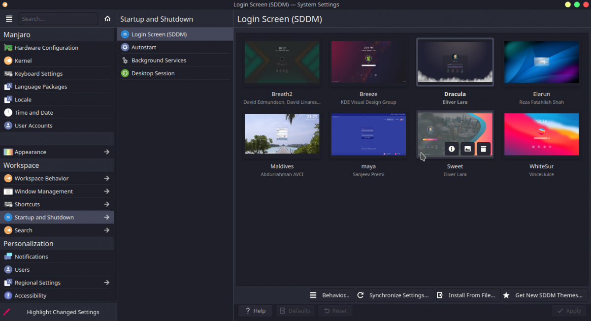Click the home icon beside search
This screenshot has width=591, height=321.
tap(107, 18)
